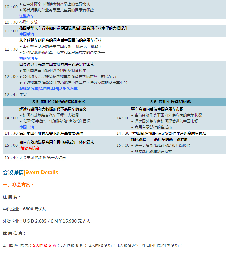Select the 一、参会方案 section heading

[x=18, y=185]
